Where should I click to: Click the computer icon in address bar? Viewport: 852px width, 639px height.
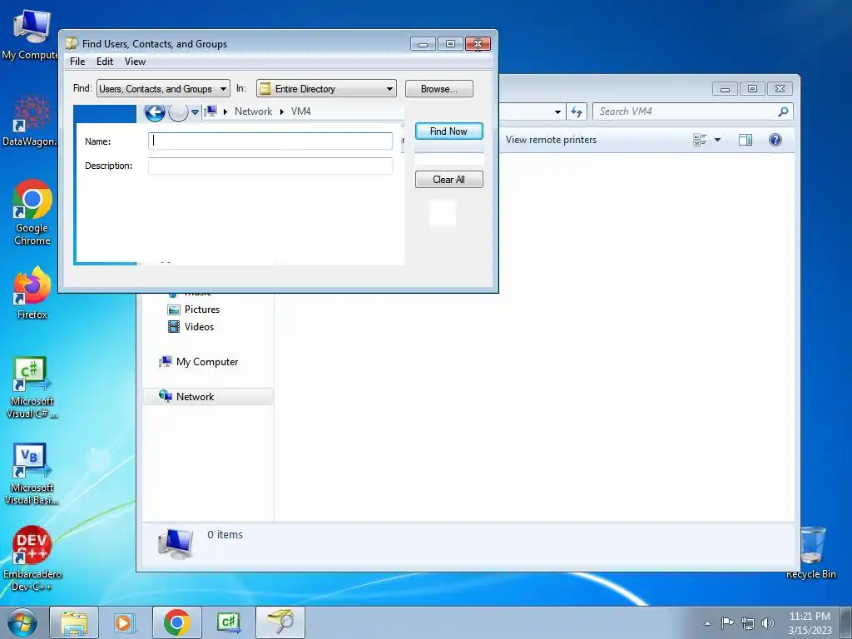pyautogui.click(x=211, y=111)
